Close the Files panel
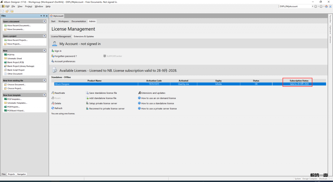This screenshot has height=182, width=333. click(47, 16)
